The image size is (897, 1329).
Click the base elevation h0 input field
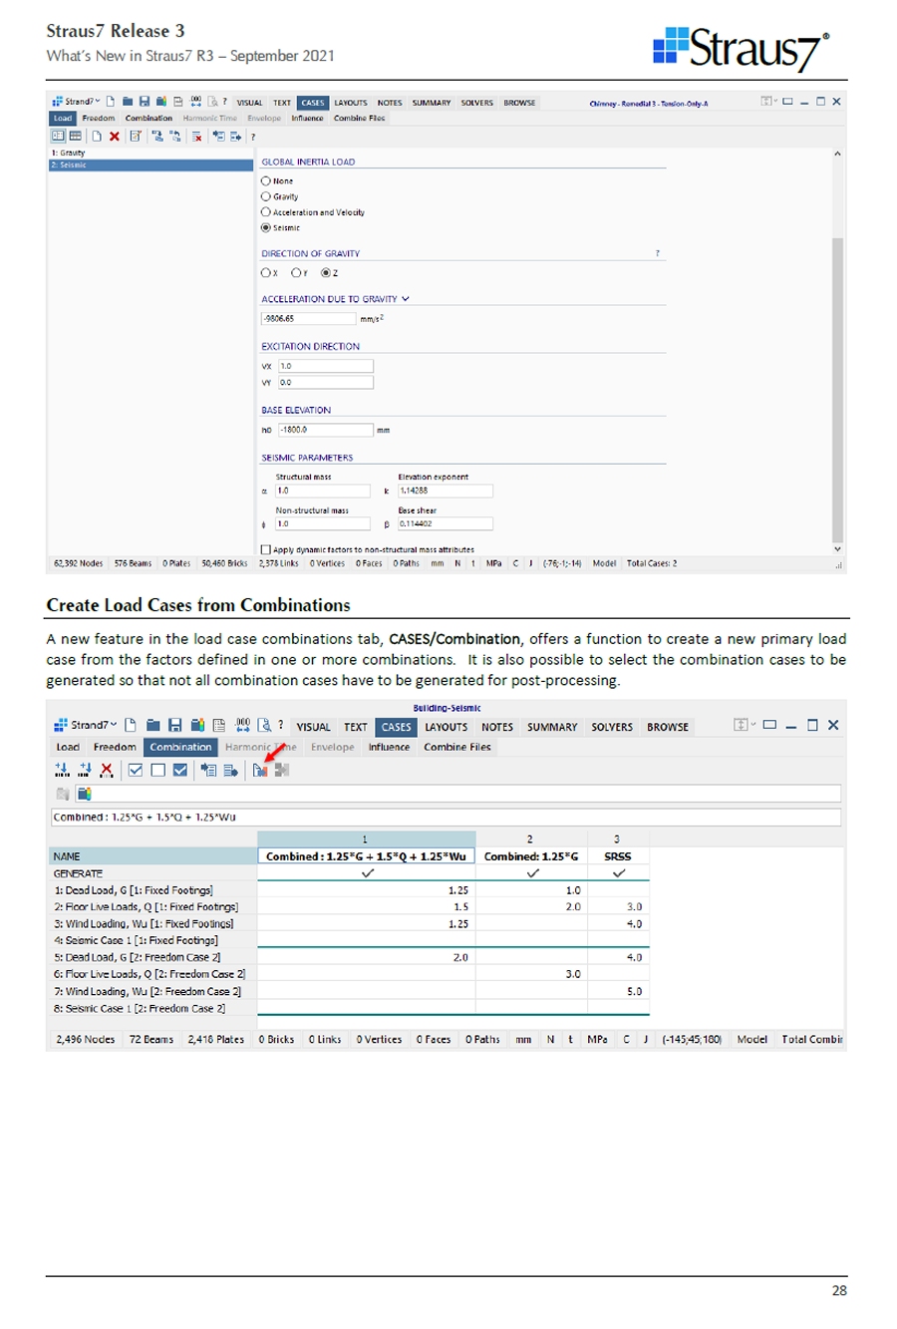[325, 431]
